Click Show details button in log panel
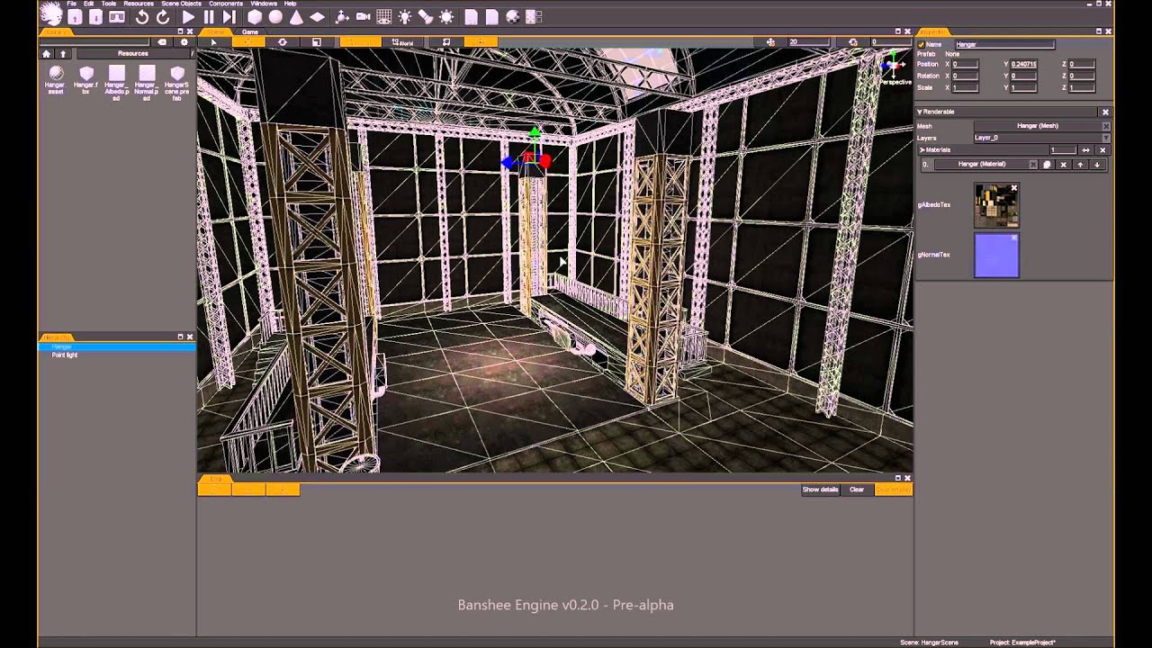Screen dimensions: 1152x648 (x=821, y=490)
